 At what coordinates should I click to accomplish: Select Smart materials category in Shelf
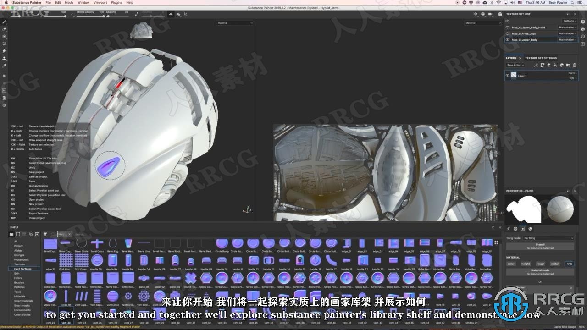(23, 301)
